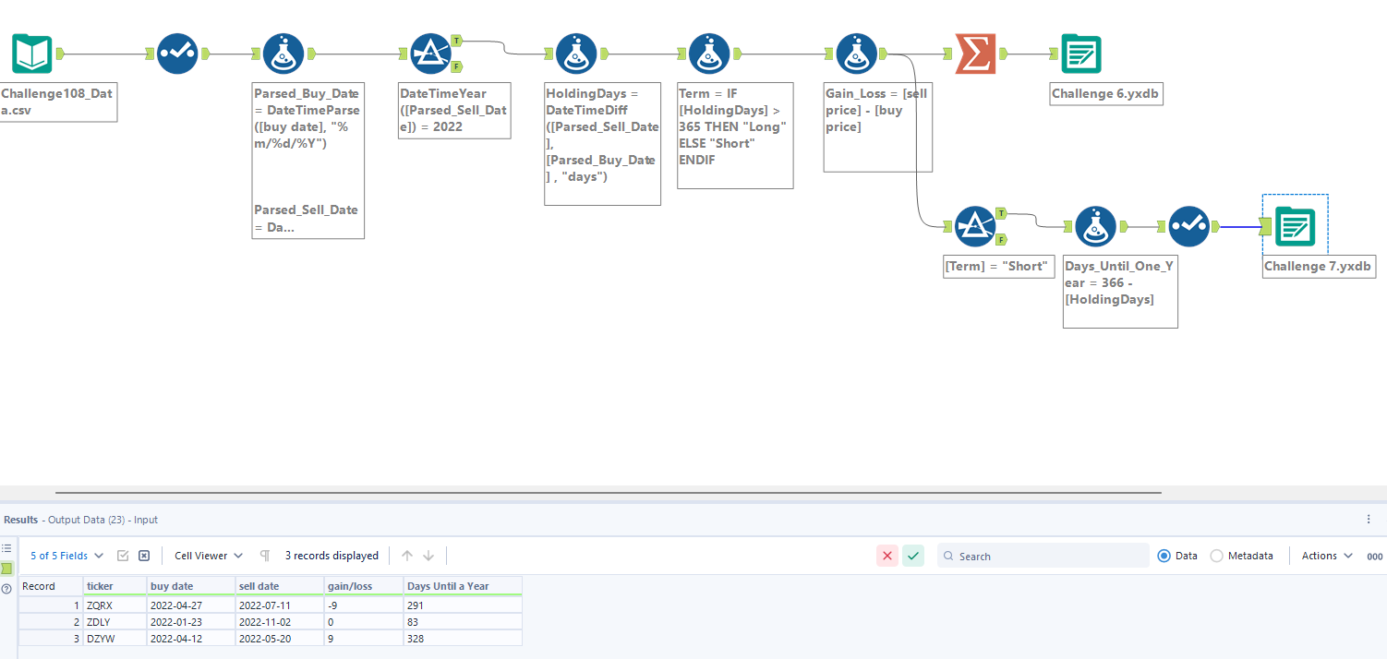Click the False anchor of the Short filter

(1001, 239)
